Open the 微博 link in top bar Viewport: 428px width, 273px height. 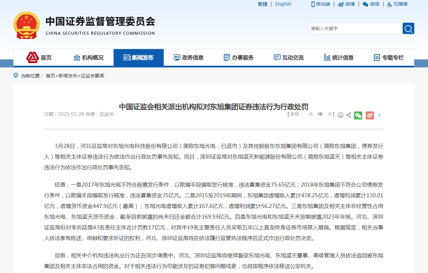click(x=350, y=4)
